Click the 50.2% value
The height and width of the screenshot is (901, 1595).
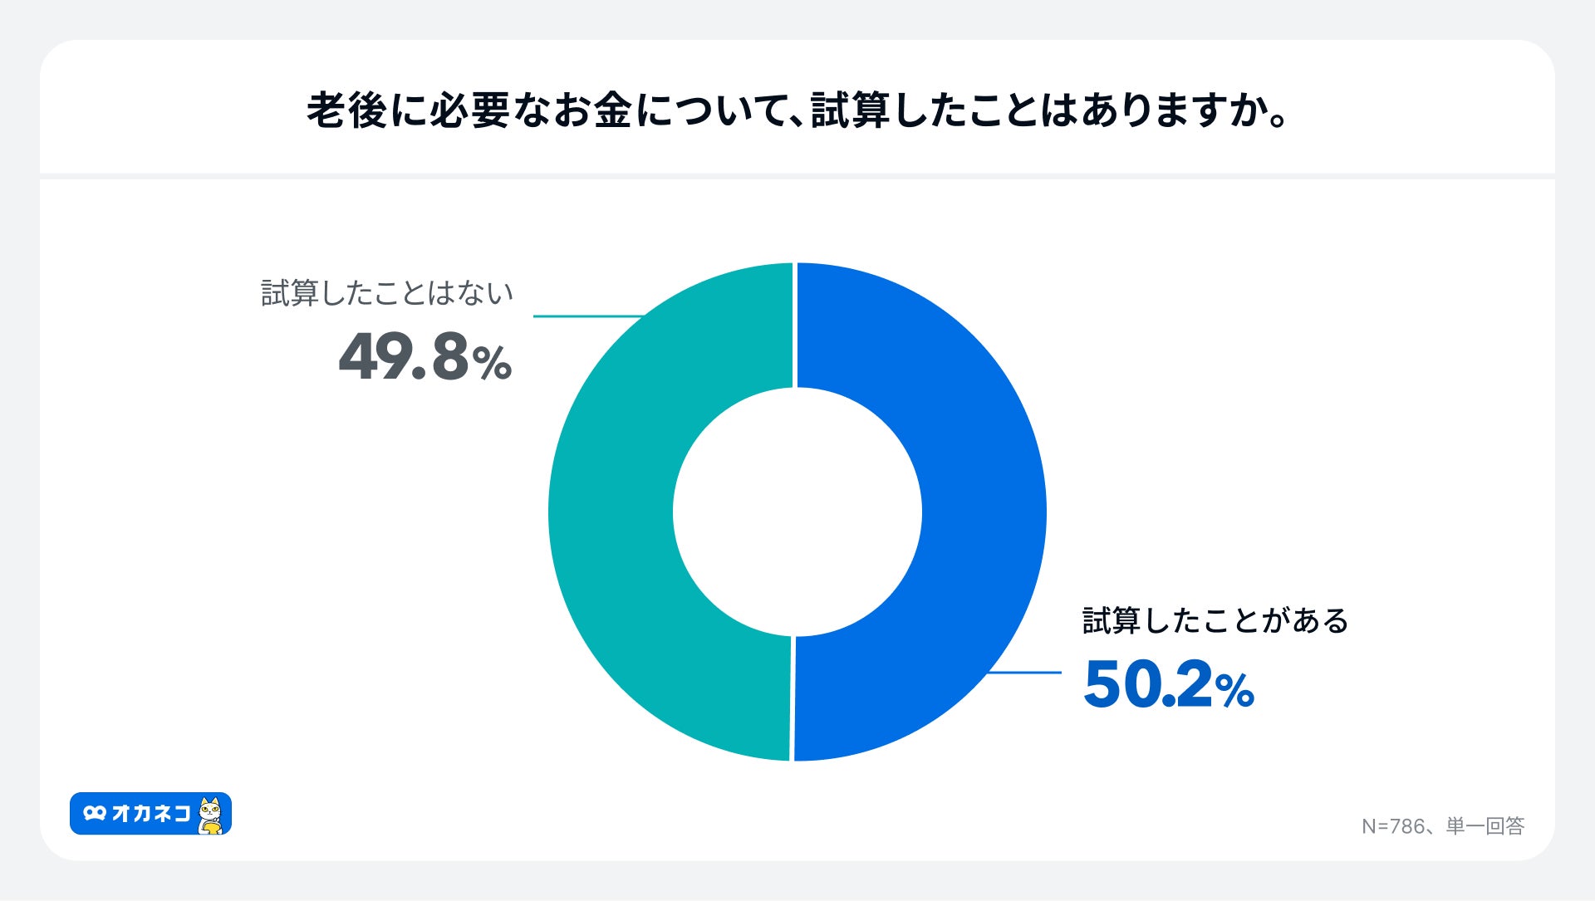(1167, 685)
